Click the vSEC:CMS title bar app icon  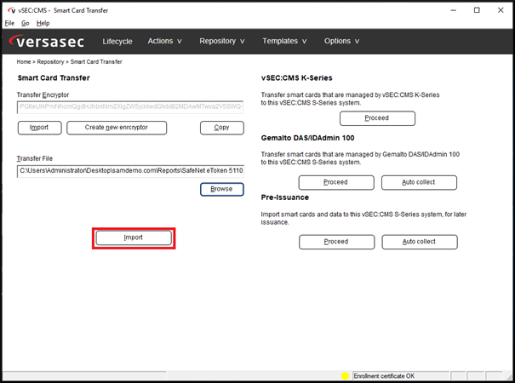tap(12, 10)
